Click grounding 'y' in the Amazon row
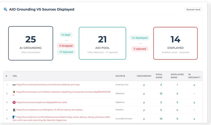Viewport: 211px width, 125px height. click(144, 94)
